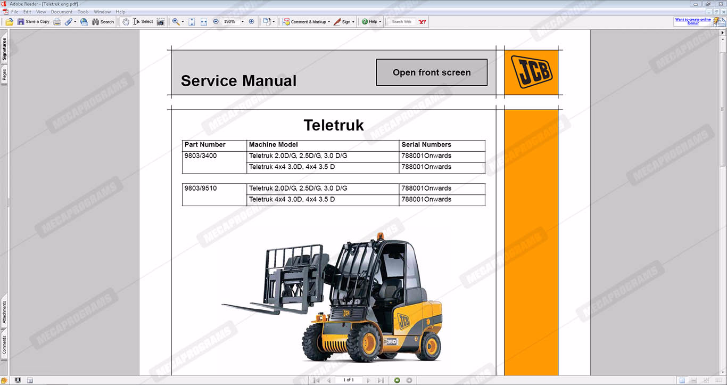
Task: Open the Edit menu
Action: [x=27, y=12]
